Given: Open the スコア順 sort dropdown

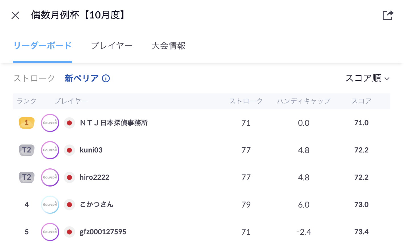Looking at the screenshot, I should point(363,78).
